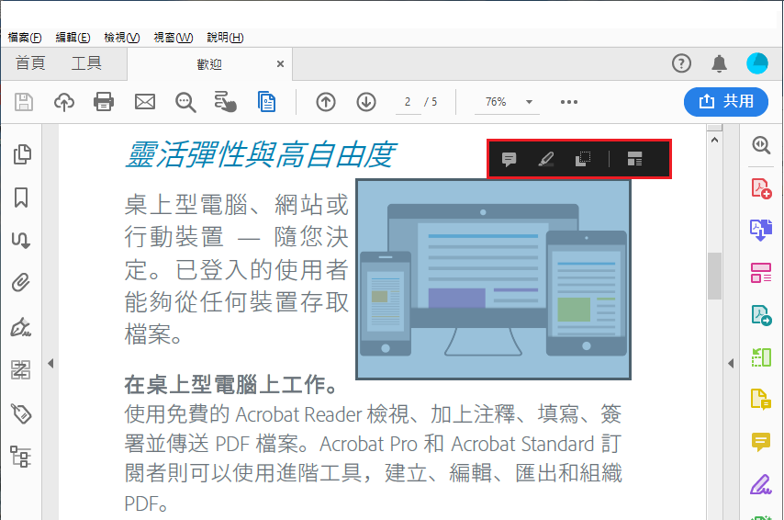Open the articles panel icon
The width and height of the screenshot is (784, 520).
coord(21,240)
